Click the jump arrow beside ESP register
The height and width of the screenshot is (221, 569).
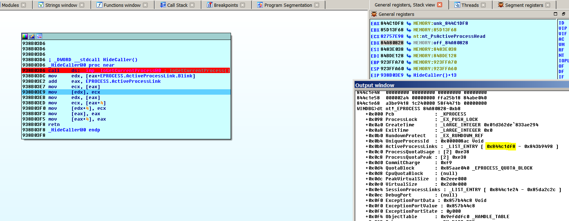(x=409, y=69)
